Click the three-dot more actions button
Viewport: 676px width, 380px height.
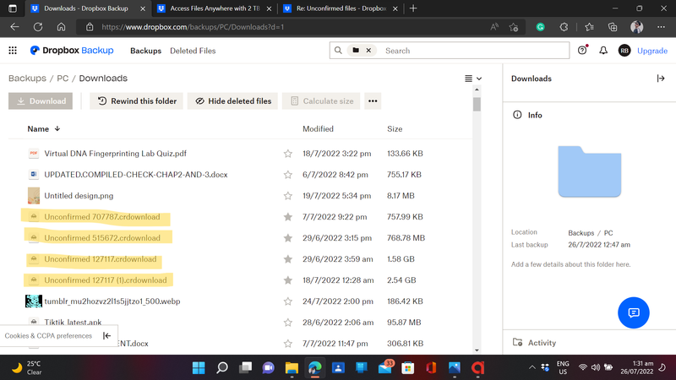[x=373, y=101]
